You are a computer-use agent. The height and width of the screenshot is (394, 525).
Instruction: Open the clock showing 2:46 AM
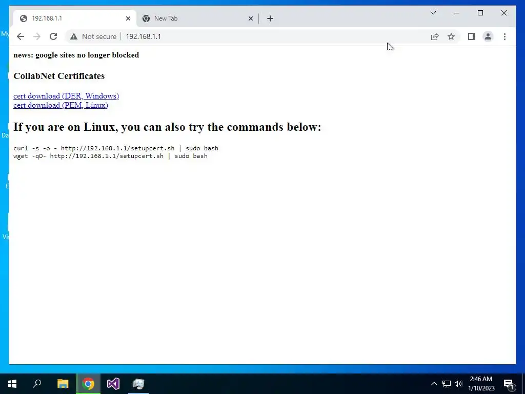pos(481,384)
